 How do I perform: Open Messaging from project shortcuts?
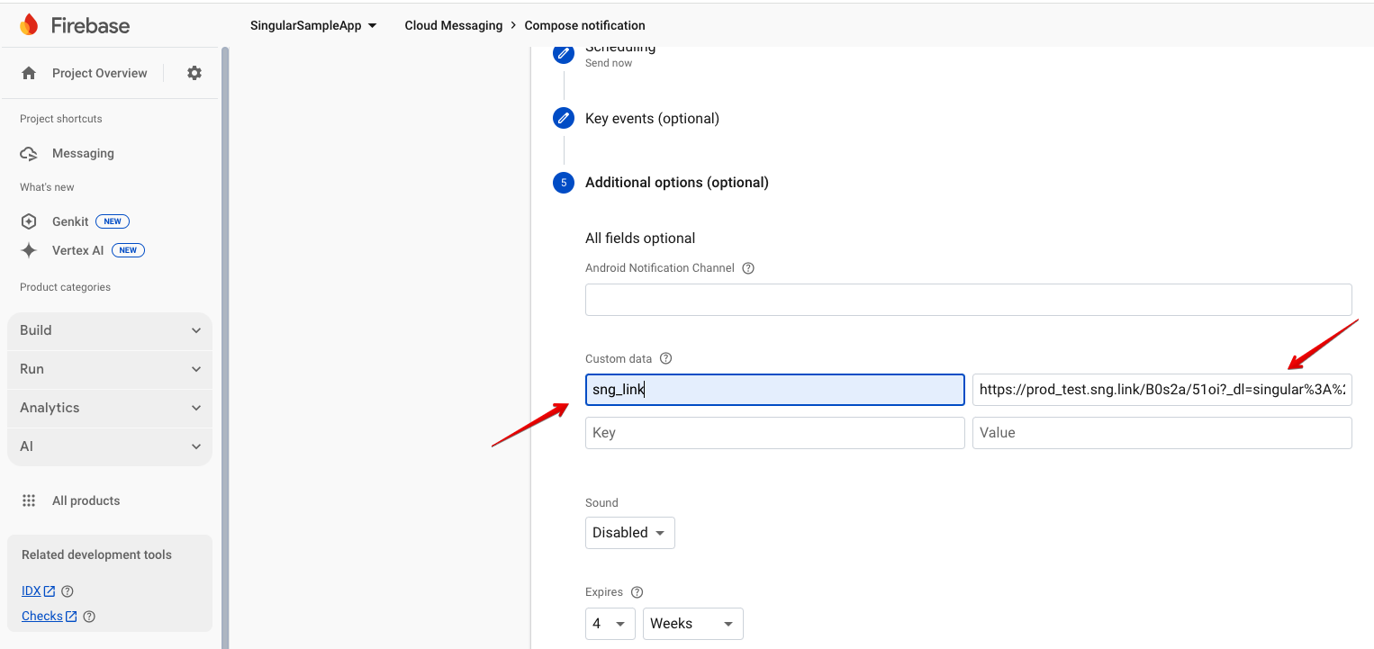coord(83,154)
